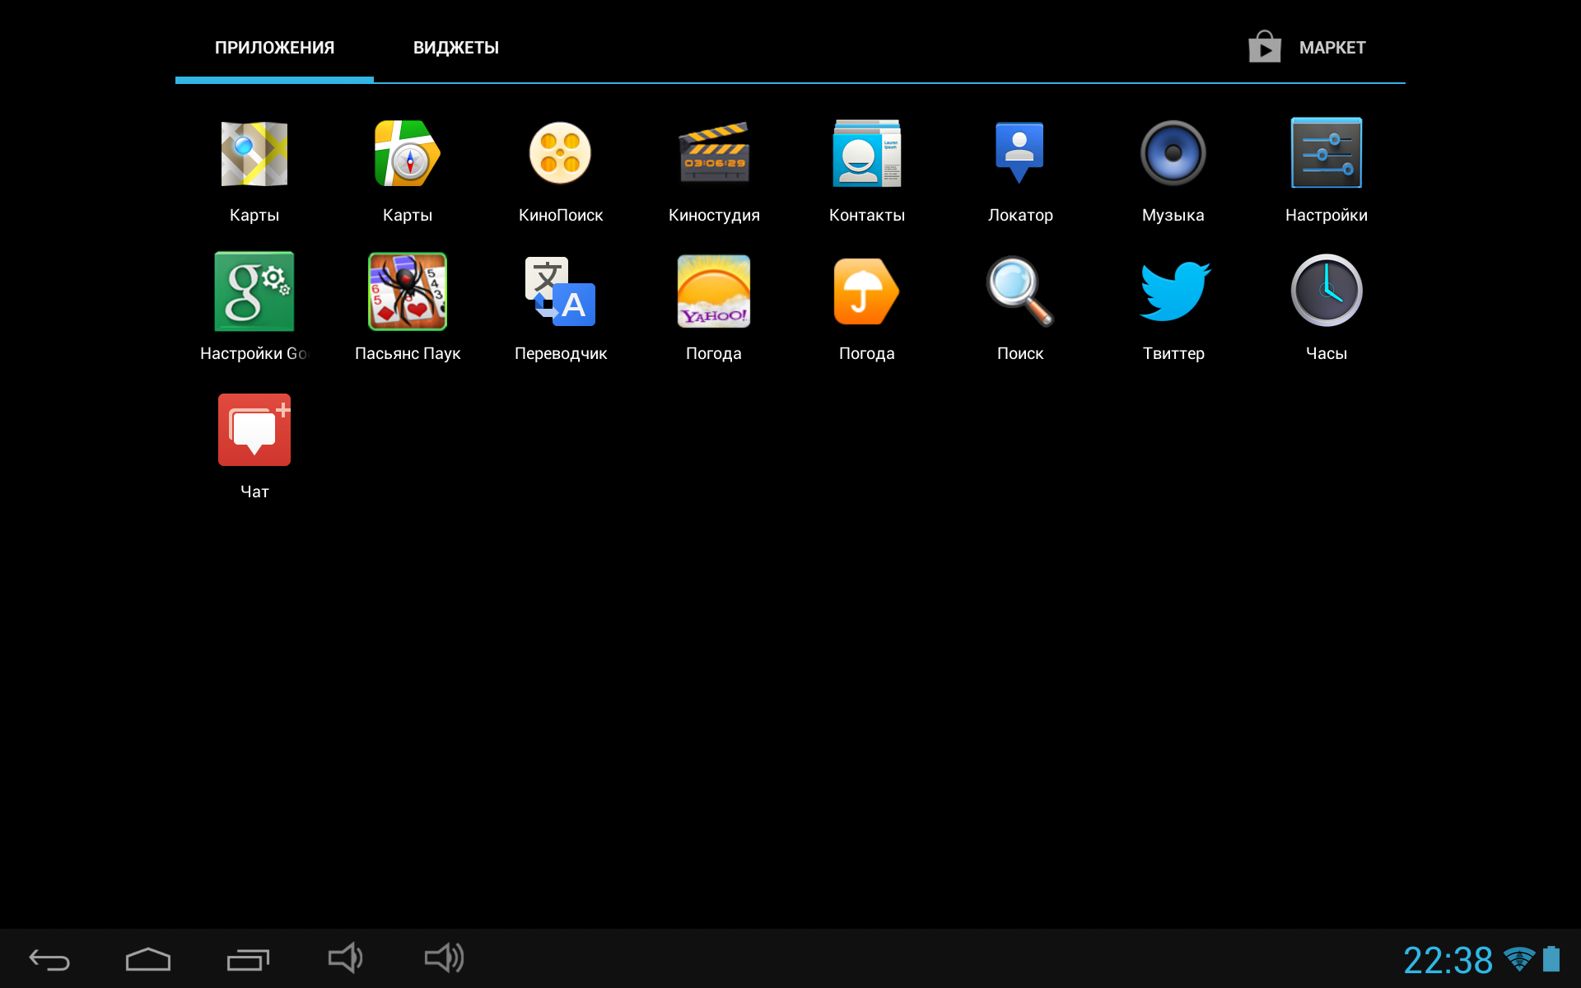Tap the Home navigation button

click(148, 959)
